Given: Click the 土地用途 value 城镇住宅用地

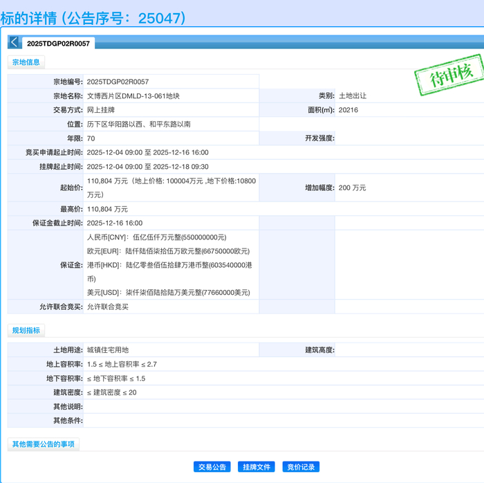Looking at the screenshot, I should [108, 350].
